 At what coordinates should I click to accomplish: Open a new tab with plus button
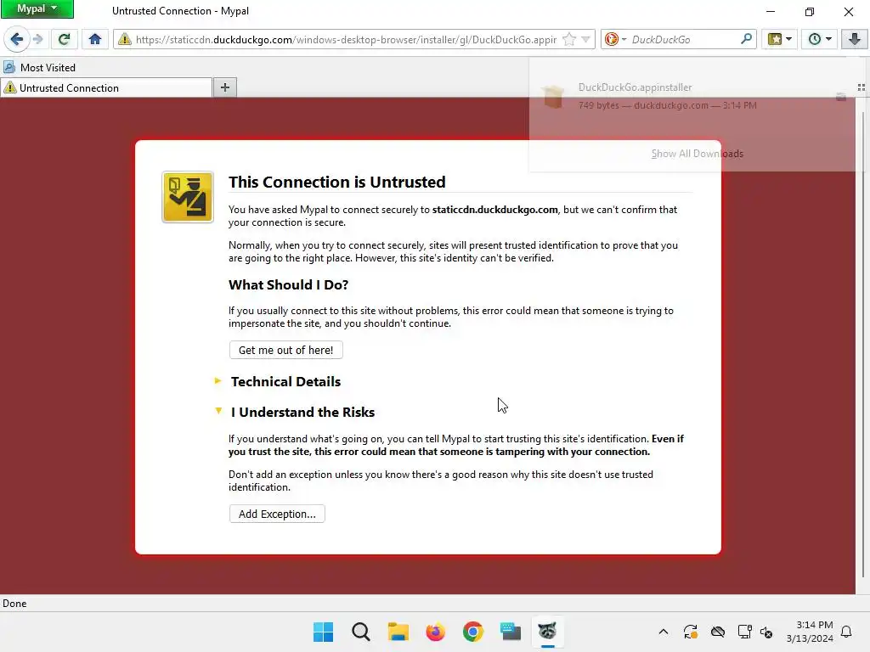pos(224,87)
